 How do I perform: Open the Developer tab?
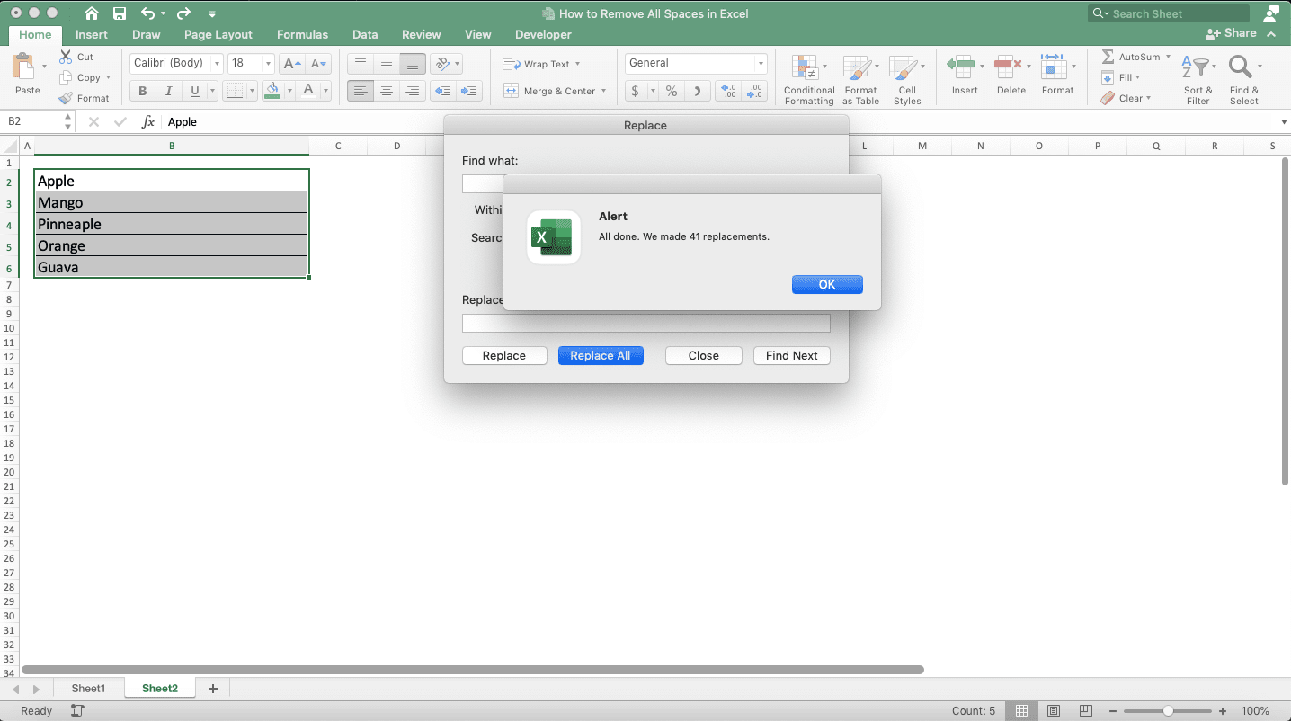coord(543,34)
